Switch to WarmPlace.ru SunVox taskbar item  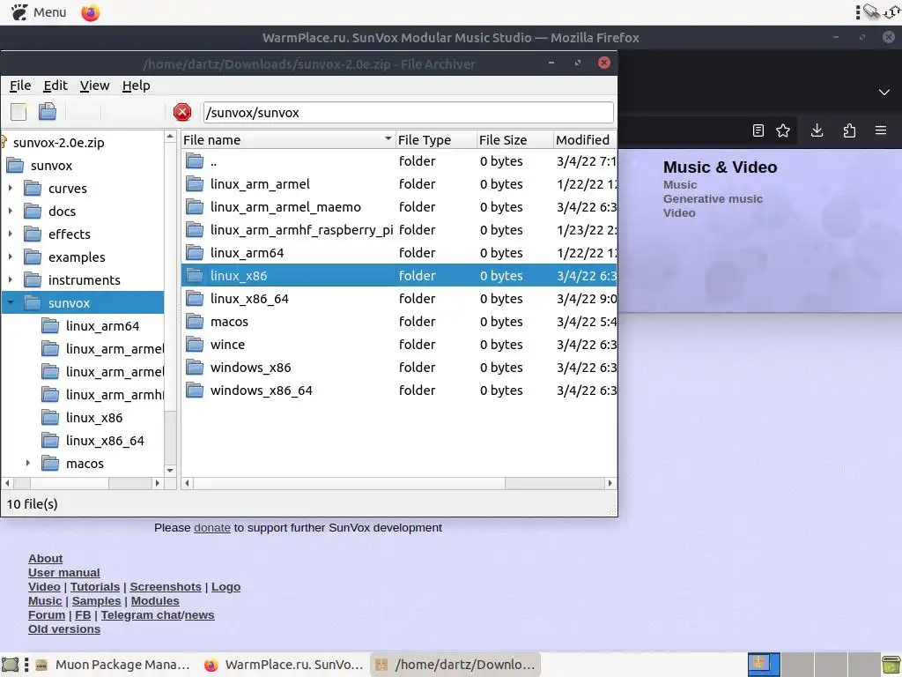[284, 665]
